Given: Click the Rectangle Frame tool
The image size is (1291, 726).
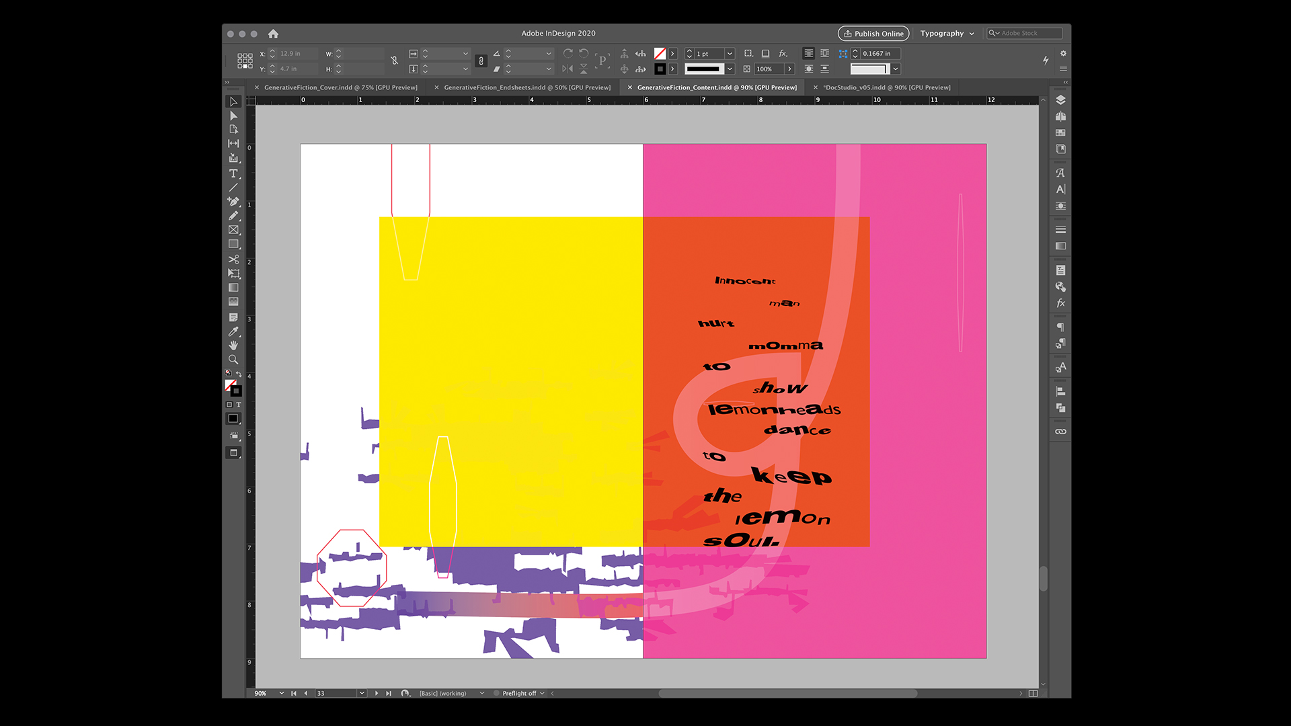Looking at the screenshot, I should (233, 230).
